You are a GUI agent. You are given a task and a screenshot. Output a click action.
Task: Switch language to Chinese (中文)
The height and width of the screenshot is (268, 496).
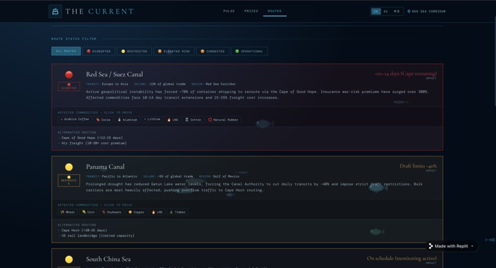pos(397,12)
